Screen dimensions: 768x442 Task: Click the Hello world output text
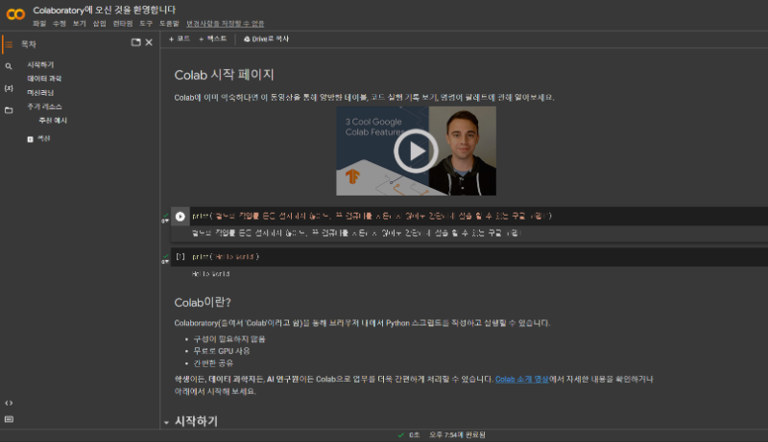coord(210,274)
